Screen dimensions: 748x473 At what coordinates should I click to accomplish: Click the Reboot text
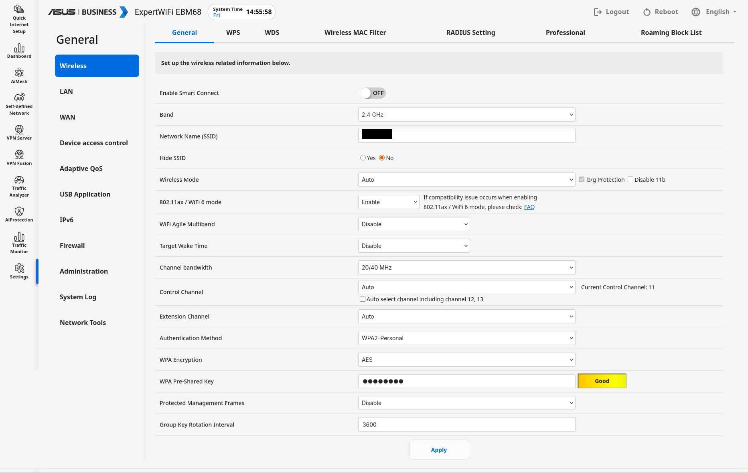(666, 12)
